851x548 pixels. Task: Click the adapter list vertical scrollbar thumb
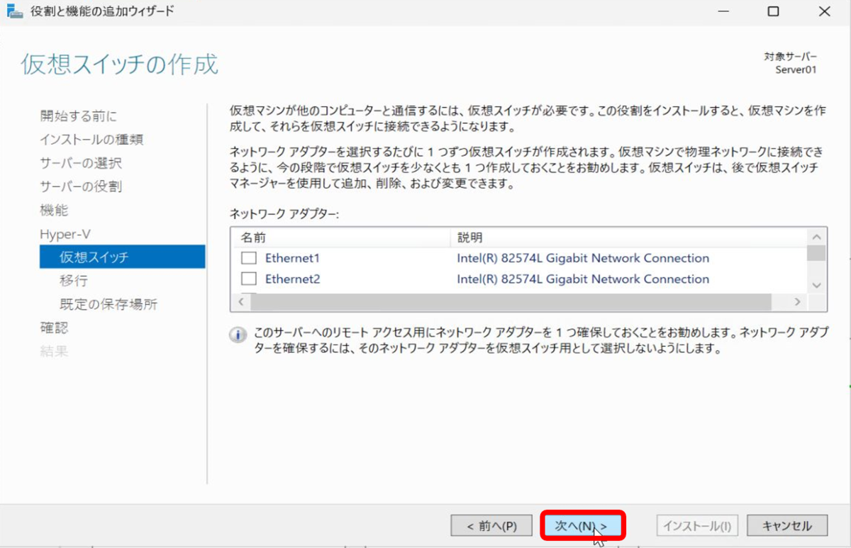pos(817,253)
